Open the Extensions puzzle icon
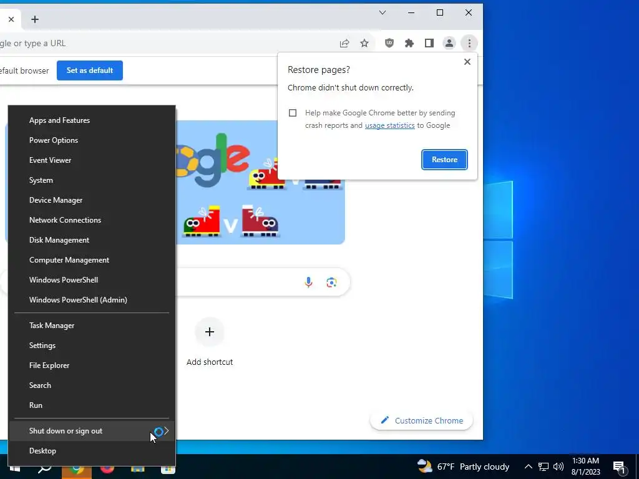Screen dimensions: 639x479 click(x=409, y=43)
